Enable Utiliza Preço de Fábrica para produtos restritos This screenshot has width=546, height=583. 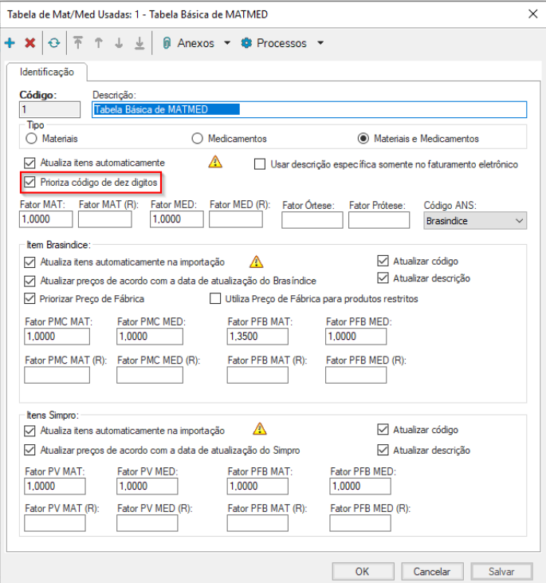point(215,298)
